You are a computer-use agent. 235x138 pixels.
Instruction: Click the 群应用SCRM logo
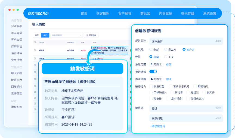tap(38, 14)
